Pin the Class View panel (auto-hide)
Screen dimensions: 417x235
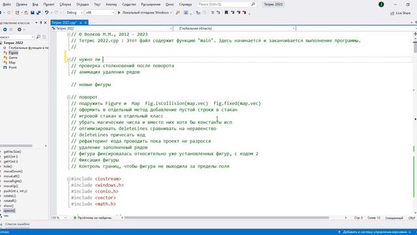(40, 23)
